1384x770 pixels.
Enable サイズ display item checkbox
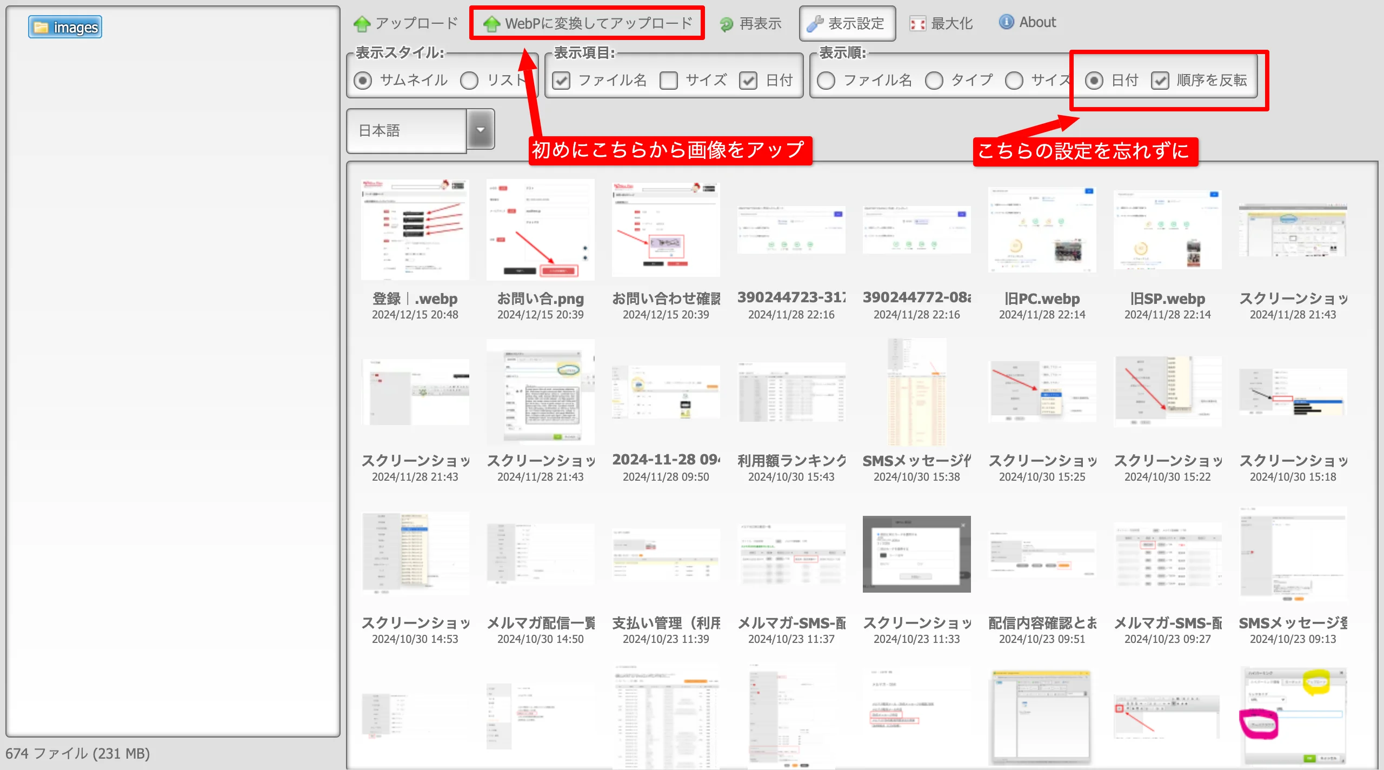point(669,81)
